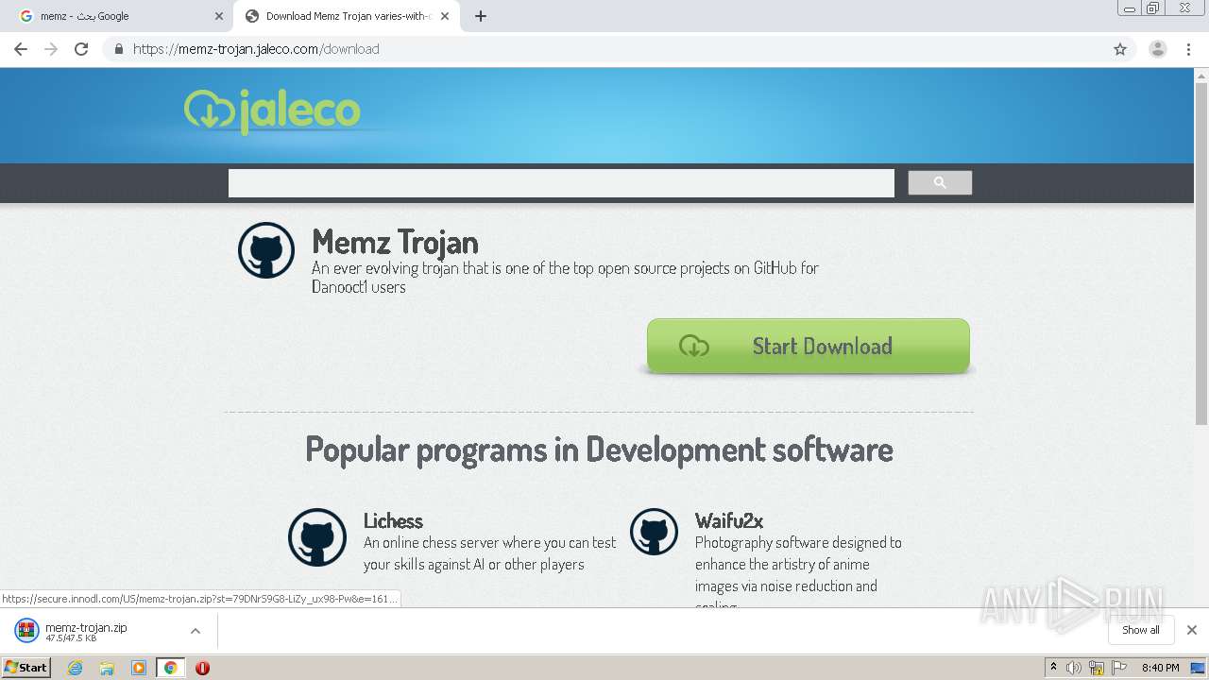Click the browser forward arrow

pos(51,49)
